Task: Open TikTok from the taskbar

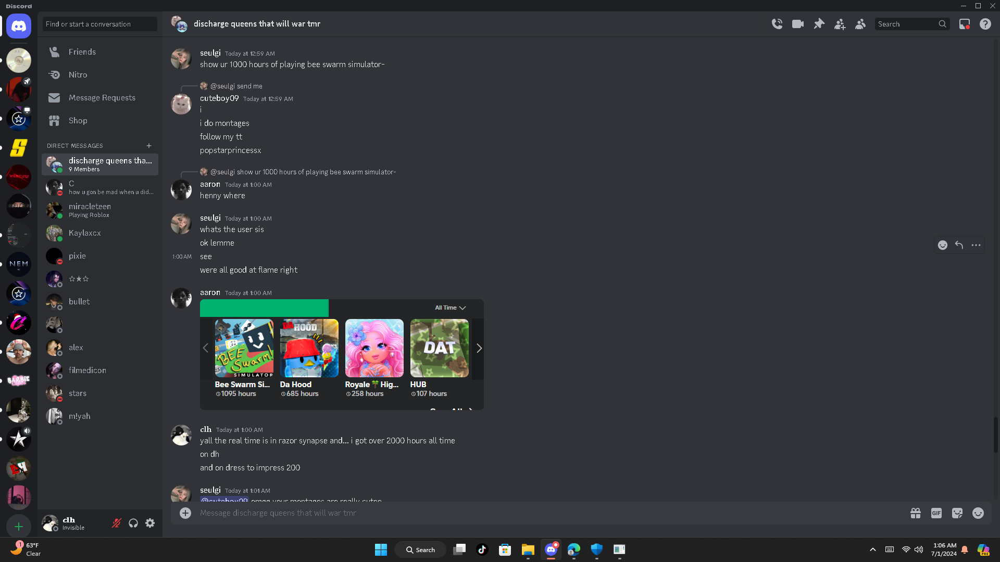Action: click(482, 550)
